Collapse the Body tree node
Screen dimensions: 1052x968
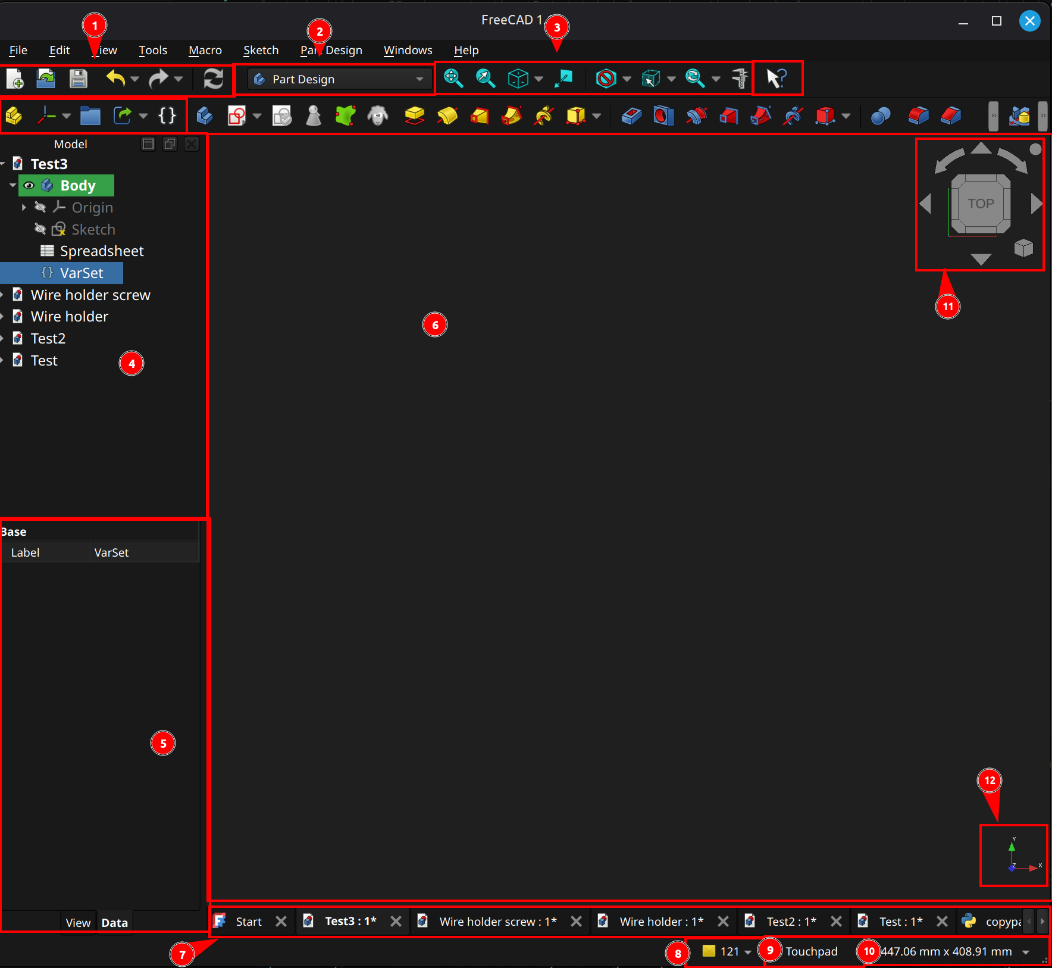point(12,186)
